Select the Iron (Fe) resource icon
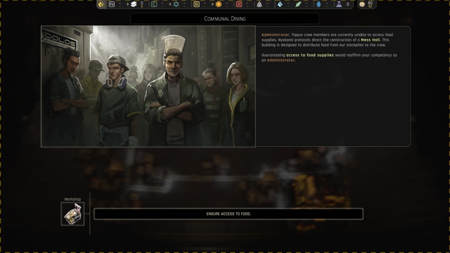This screenshot has height=253, width=450. click(112, 4)
